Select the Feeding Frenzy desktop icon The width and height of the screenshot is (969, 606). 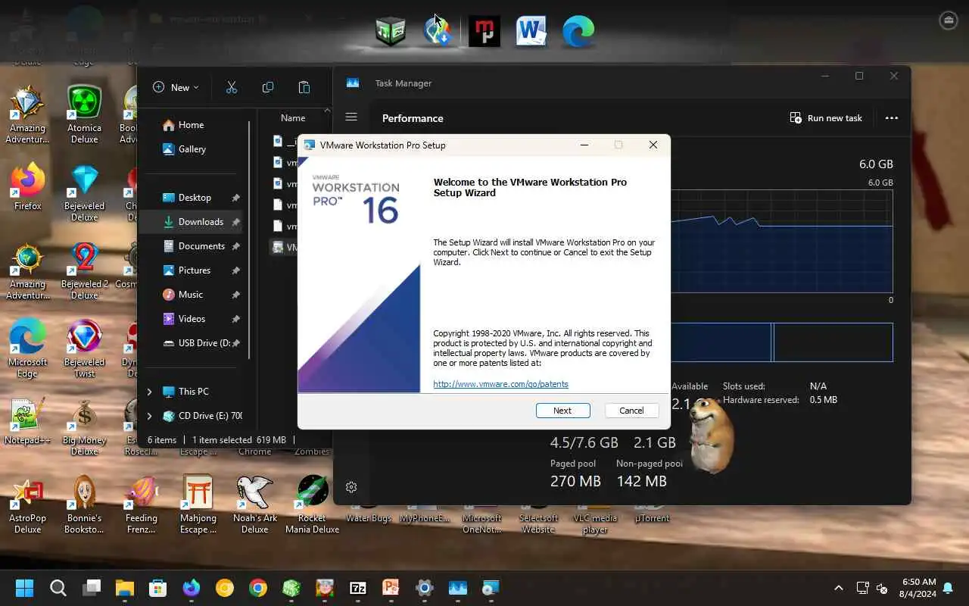(x=141, y=505)
